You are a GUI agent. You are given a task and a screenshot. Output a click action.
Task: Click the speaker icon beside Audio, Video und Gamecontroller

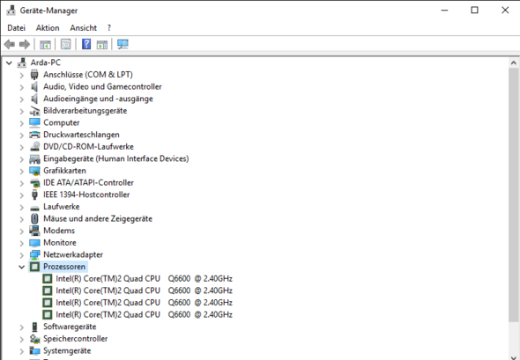34,87
